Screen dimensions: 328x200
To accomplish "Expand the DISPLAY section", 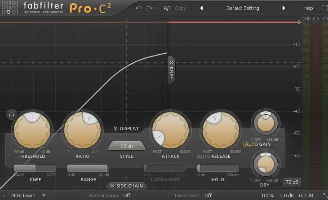I will point(126,129).
